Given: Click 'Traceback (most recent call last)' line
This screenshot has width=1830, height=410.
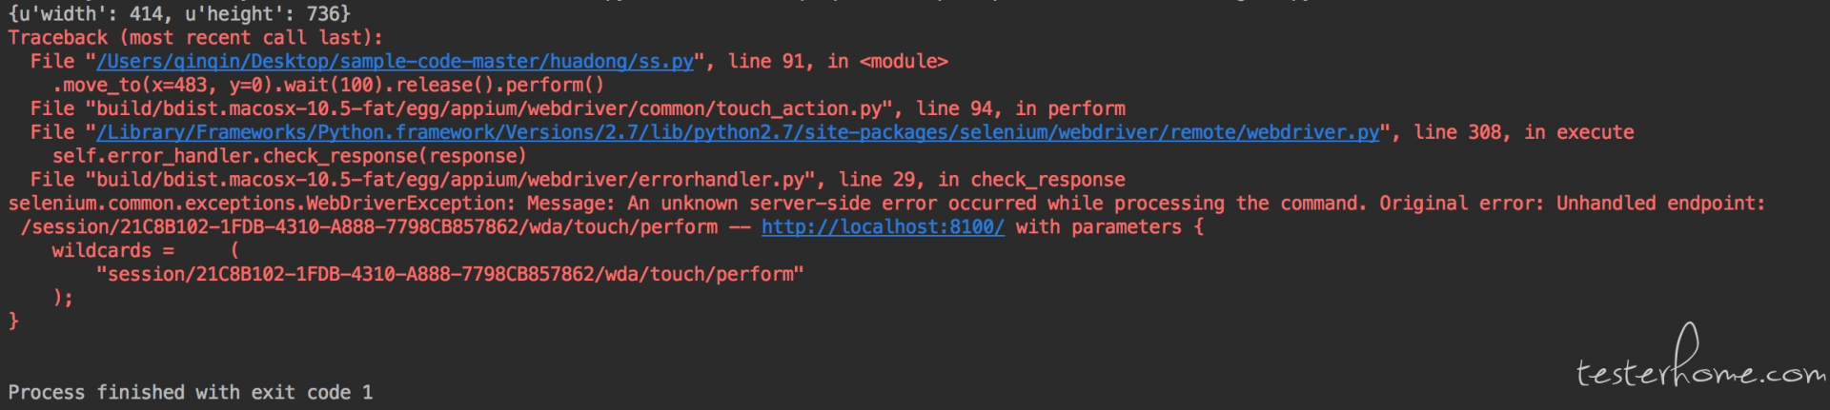Looking at the screenshot, I should (x=195, y=38).
